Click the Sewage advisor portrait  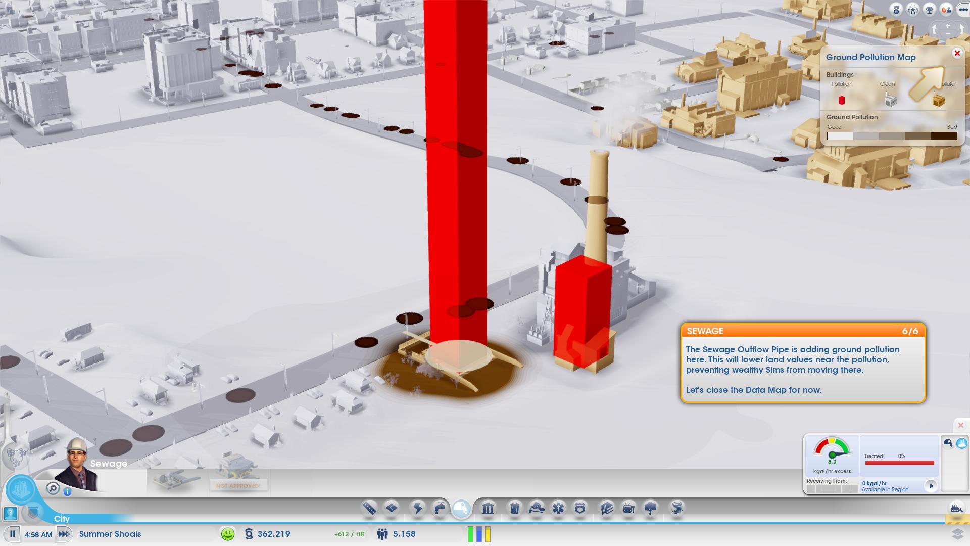(77, 465)
